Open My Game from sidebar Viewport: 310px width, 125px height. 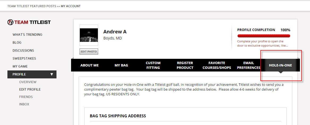click(x=20, y=66)
